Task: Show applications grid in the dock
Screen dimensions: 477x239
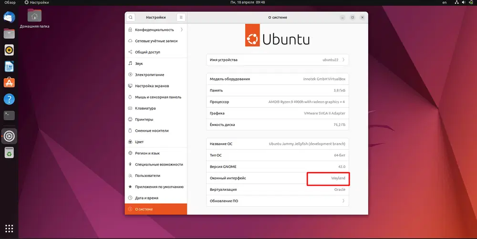Action: click(x=9, y=229)
